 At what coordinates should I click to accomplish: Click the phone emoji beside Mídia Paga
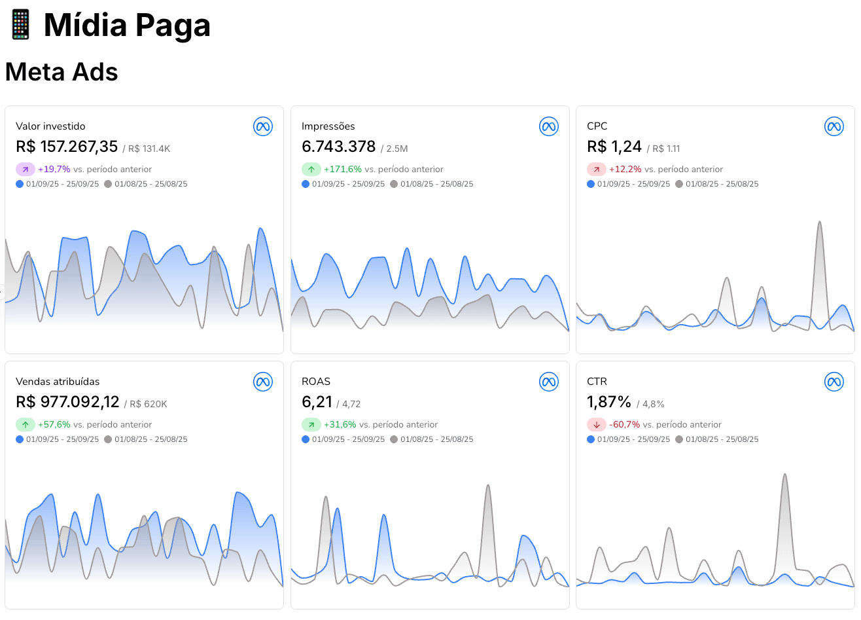[x=20, y=25]
